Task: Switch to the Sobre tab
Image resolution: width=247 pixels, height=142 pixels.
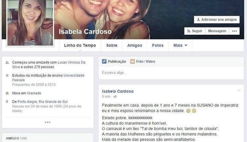Action: (x=112, y=45)
